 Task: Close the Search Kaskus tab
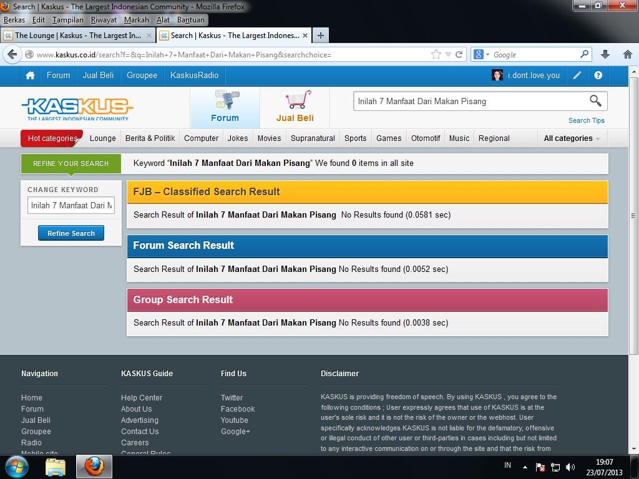point(305,36)
